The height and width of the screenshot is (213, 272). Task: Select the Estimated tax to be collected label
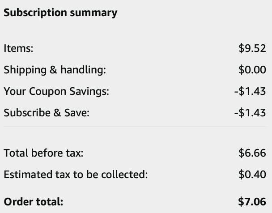[76, 175]
